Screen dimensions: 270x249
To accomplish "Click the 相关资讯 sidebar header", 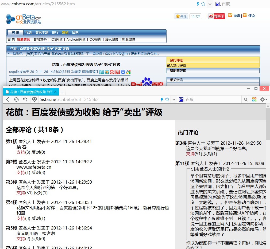I will tap(176, 80).
